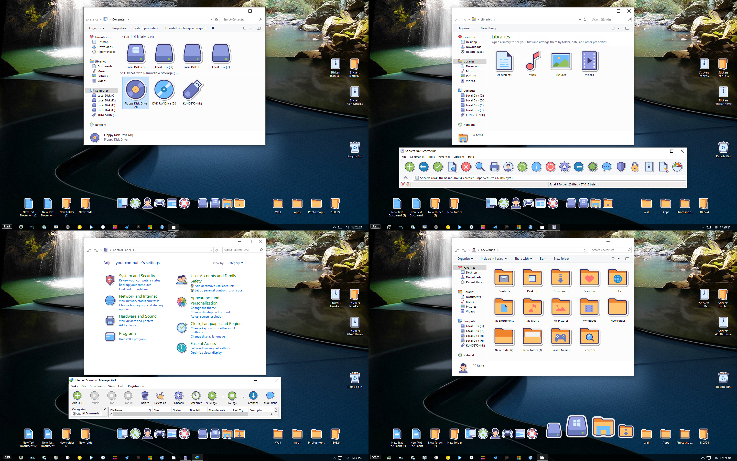This screenshot has width=737, height=461.
Task: Click Change desktop background link
Action: coord(210,312)
